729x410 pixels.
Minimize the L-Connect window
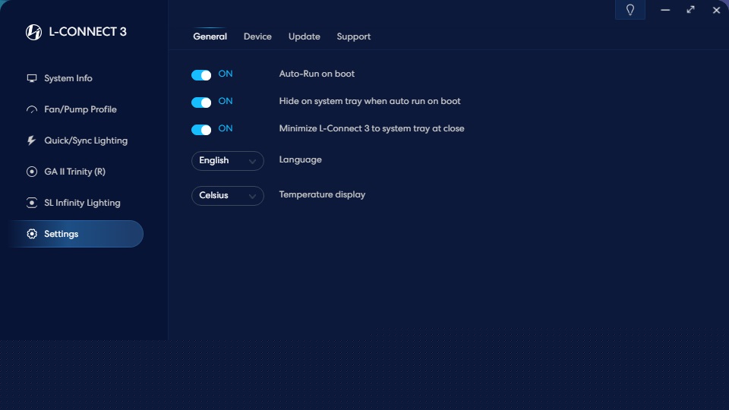click(665, 10)
